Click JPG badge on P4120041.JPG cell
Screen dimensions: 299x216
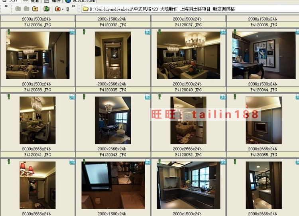(72, 97)
